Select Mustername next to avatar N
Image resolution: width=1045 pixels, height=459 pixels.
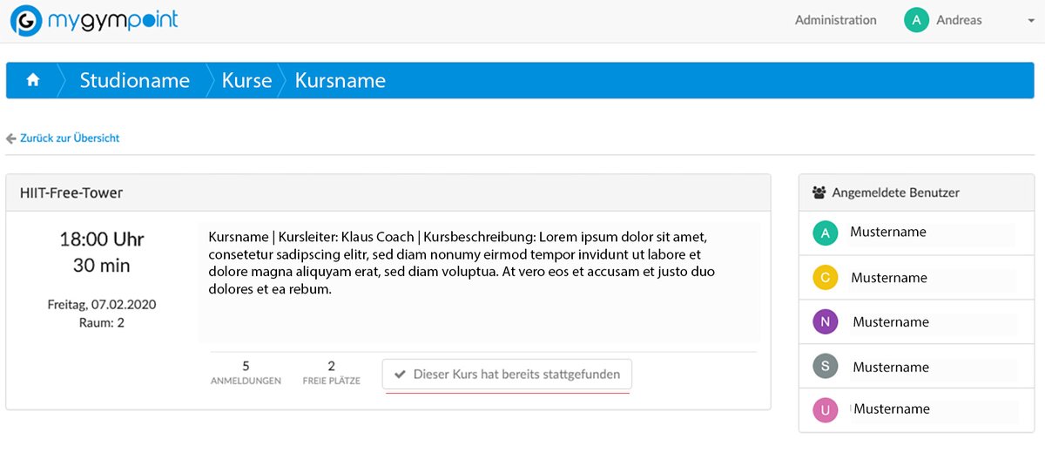click(x=891, y=321)
